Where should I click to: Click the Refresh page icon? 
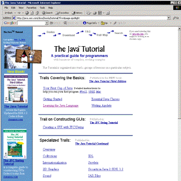[x=32, y=13]
